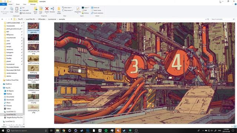
Task: Switch to the Share ribbon tab
Action: point(18,4)
